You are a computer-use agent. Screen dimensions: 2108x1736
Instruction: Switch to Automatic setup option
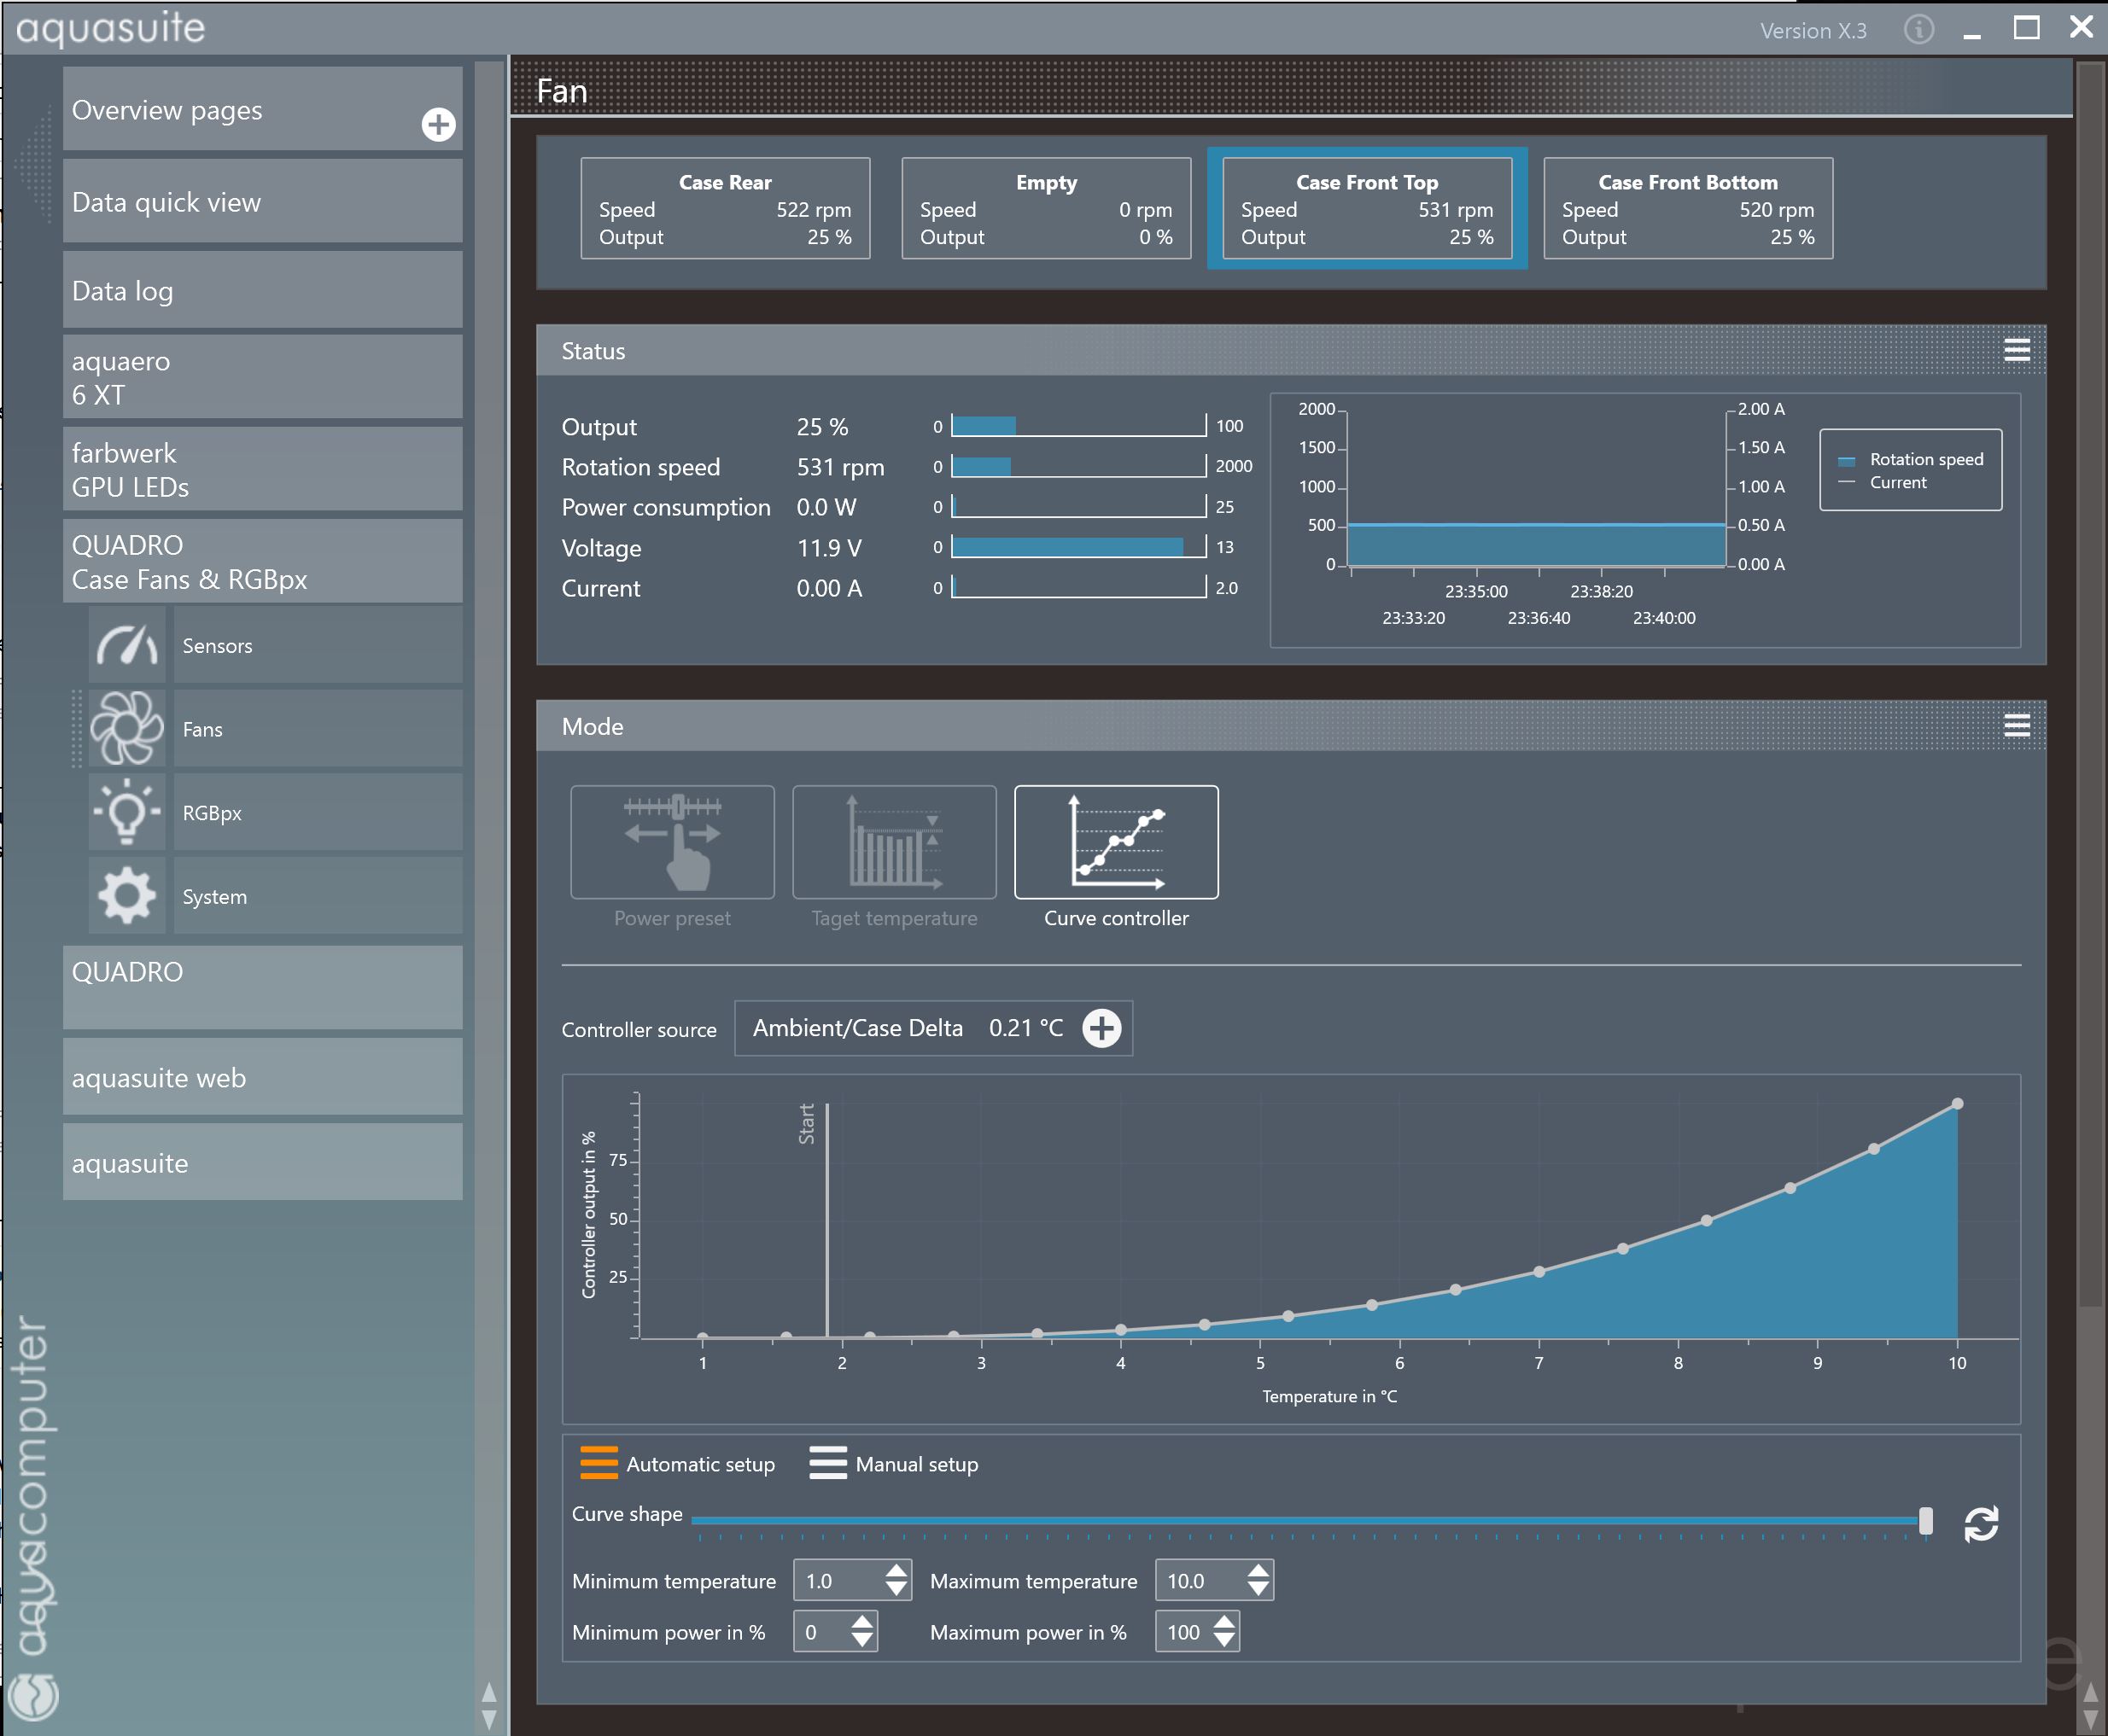coord(677,1463)
